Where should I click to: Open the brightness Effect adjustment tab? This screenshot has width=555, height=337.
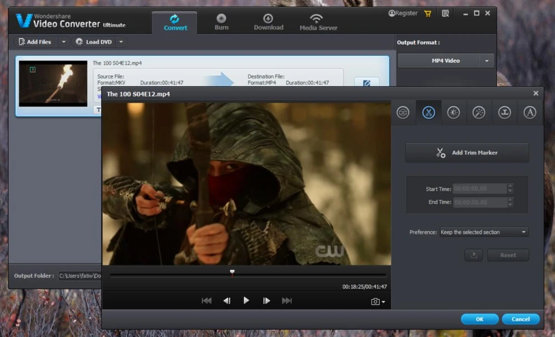pos(453,113)
